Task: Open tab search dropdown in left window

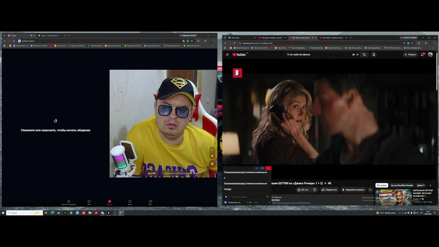Action: coord(4,36)
